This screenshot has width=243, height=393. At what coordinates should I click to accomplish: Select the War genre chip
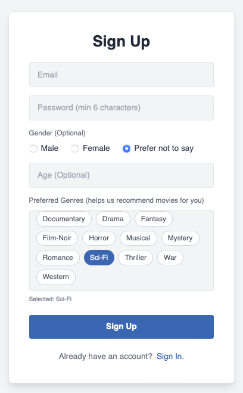click(x=170, y=258)
